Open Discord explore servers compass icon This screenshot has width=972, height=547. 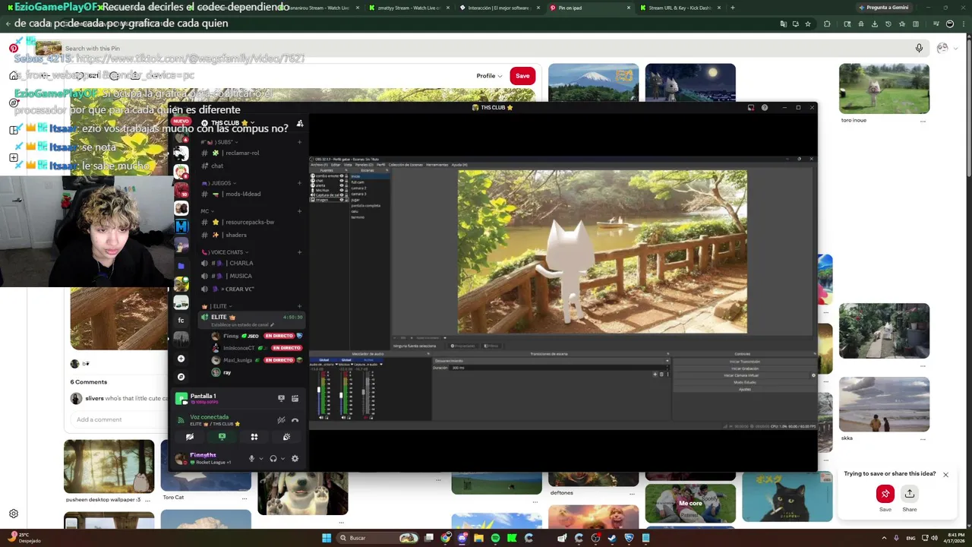click(x=181, y=376)
